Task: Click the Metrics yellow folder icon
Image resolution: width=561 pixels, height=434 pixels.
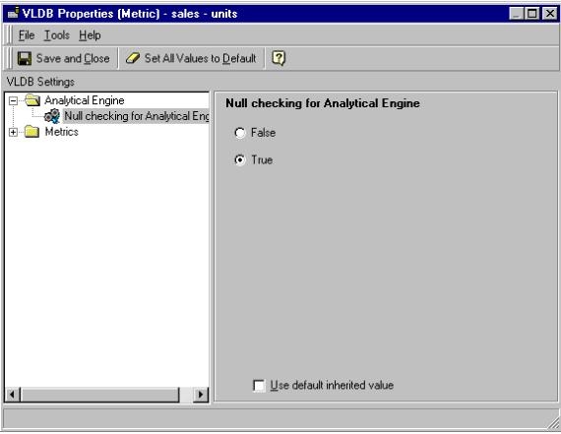Action: click(x=32, y=132)
